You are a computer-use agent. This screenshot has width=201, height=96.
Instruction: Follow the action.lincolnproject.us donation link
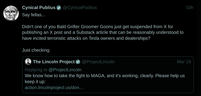tap(54, 88)
